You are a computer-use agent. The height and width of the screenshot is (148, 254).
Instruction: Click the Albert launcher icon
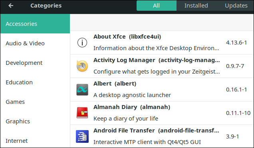82,90
